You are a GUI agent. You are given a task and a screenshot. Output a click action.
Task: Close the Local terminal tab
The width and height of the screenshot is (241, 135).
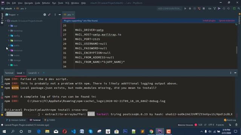pos(24,73)
